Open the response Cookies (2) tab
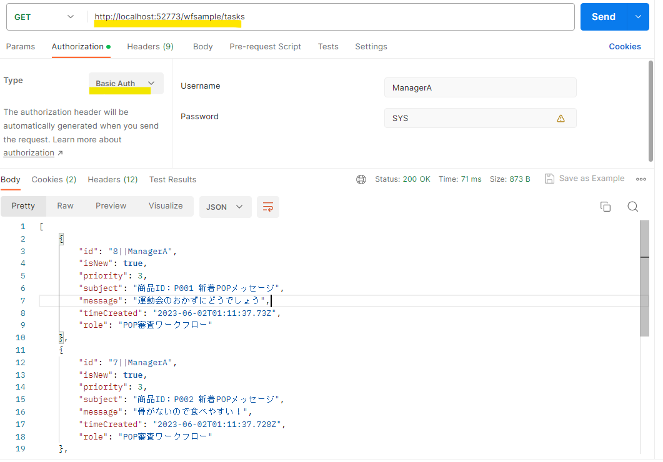The height and width of the screenshot is (462, 663). (54, 179)
